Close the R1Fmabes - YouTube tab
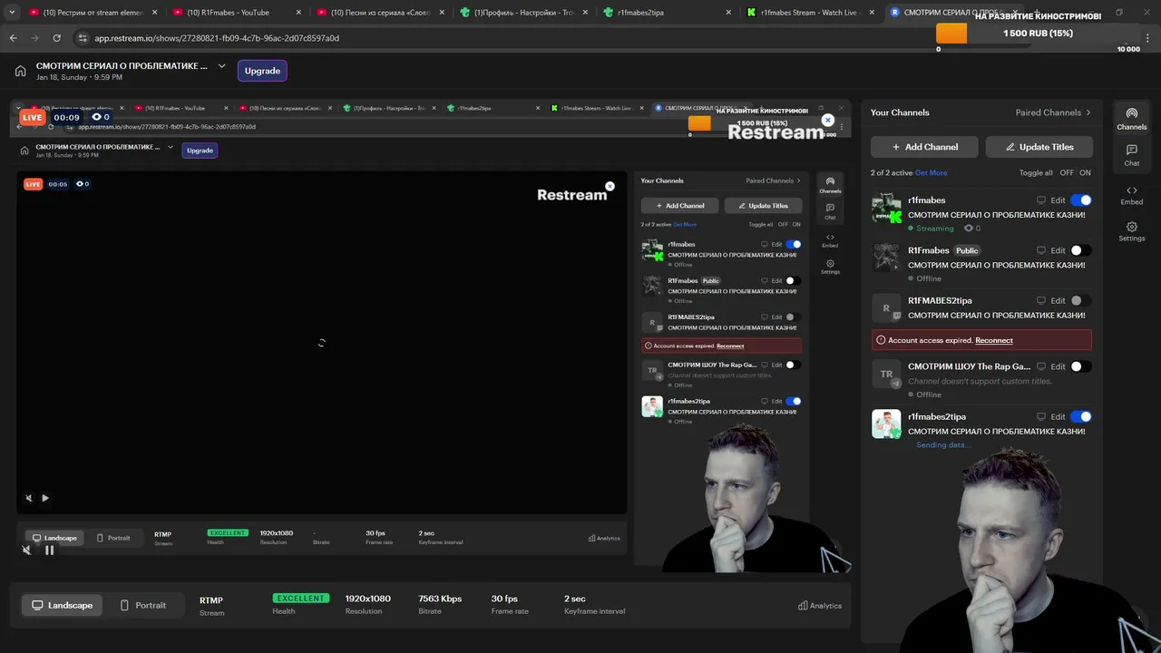 click(x=298, y=13)
